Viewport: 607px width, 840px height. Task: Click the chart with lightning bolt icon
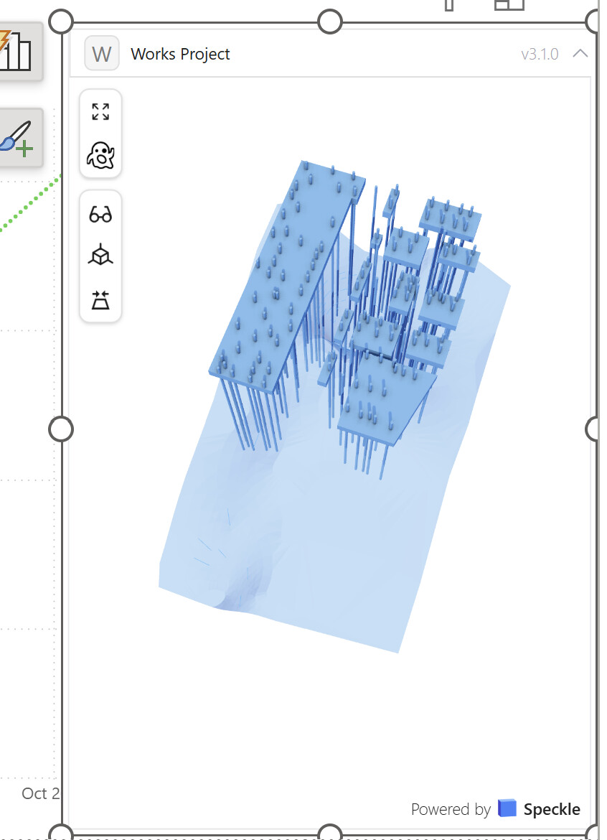[16, 50]
